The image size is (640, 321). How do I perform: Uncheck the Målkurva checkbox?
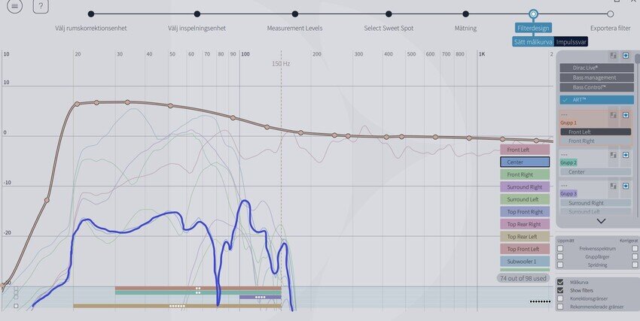[560, 282]
